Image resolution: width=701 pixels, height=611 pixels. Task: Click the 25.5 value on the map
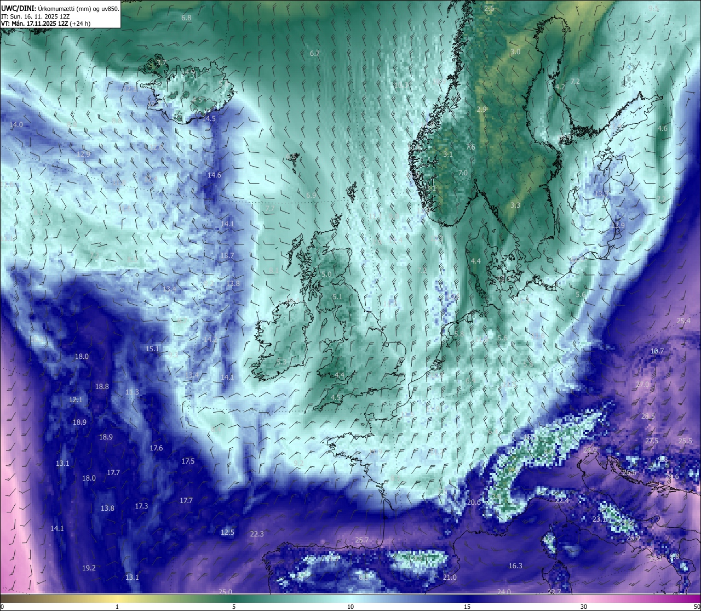pyautogui.click(x=685, y=441)
